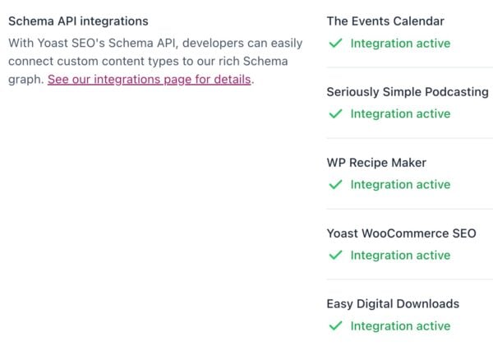Click "Integration active" under The Events Calendar
This screenshot has height=346, width=493.
[400, 44]
